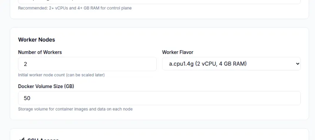This screenshot has width=315, height=140.
Task: Click the Number of Workers label
Action: pyautogui.click(x=40, y=52)
